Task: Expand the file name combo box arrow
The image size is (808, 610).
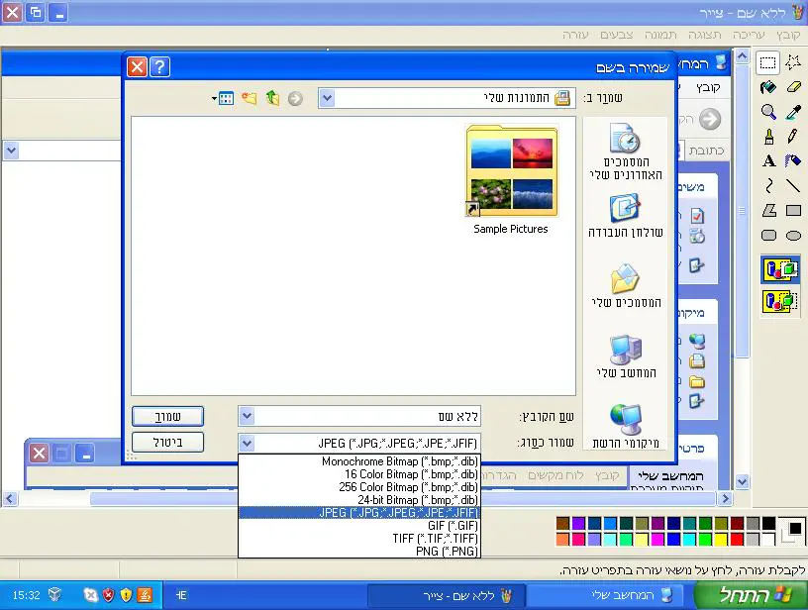Action: [247, 416]
